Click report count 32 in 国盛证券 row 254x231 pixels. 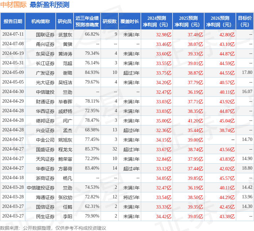(115, 149)
